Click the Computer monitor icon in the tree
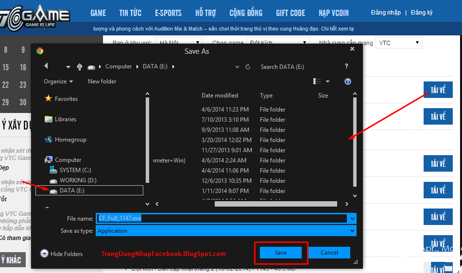Viewport: 462px width, 273px height. pyautogui.click(x=48, y=160)
